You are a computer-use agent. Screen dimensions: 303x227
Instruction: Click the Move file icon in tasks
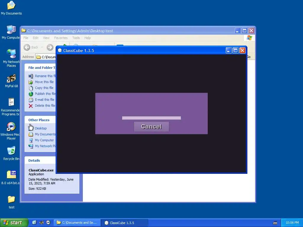click(31, 82)
